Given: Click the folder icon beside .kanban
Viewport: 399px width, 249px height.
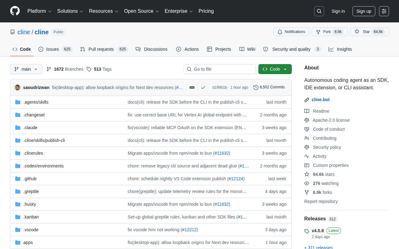Looking at the screenshot, I should tap(18, 217).
